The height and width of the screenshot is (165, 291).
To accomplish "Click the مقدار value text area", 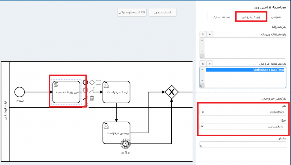I will pyautogui.click(x=243, y=145).
